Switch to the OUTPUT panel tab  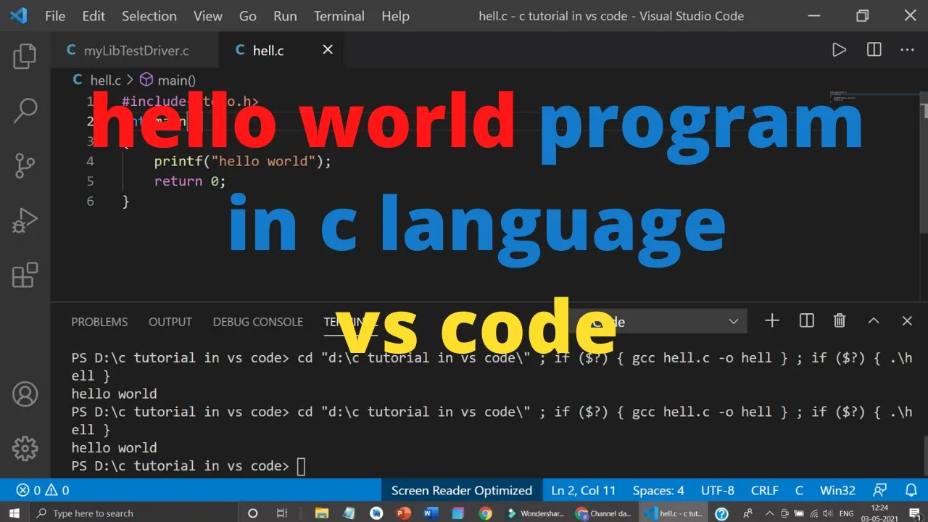(x=170, y=322)
